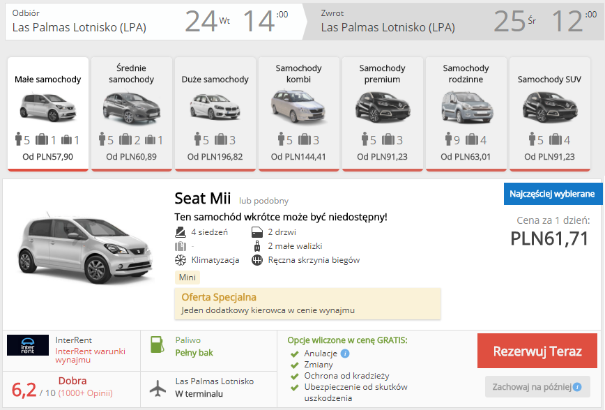Image resolution: width=605 pixels, height=410 pixels.
Task: Click the Dobra rating label
Action: tap(72, 381)
